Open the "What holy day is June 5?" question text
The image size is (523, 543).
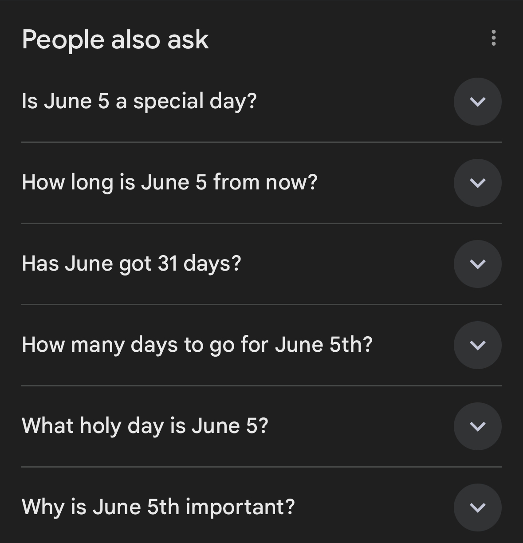[145, 426]
